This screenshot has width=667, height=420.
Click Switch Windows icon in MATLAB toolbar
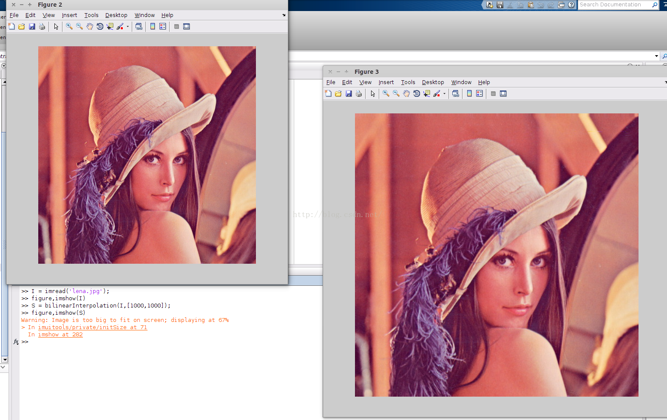click(x=561, y=5)
